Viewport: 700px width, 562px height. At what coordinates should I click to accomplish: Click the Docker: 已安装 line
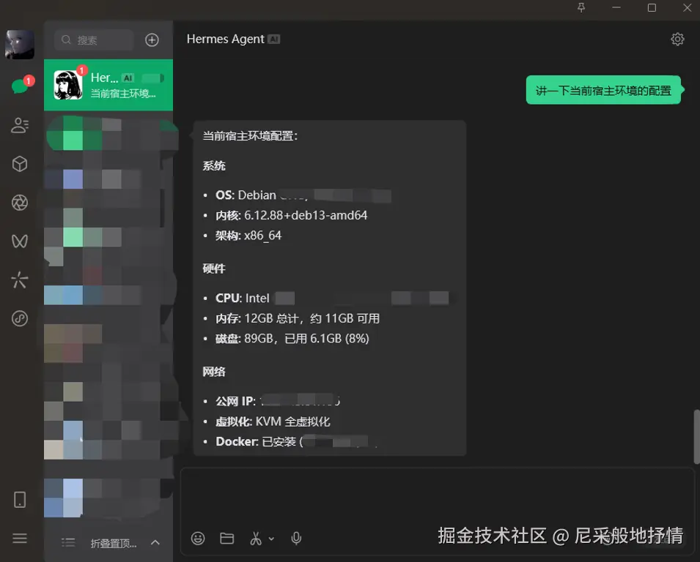(x=296, y=442)
